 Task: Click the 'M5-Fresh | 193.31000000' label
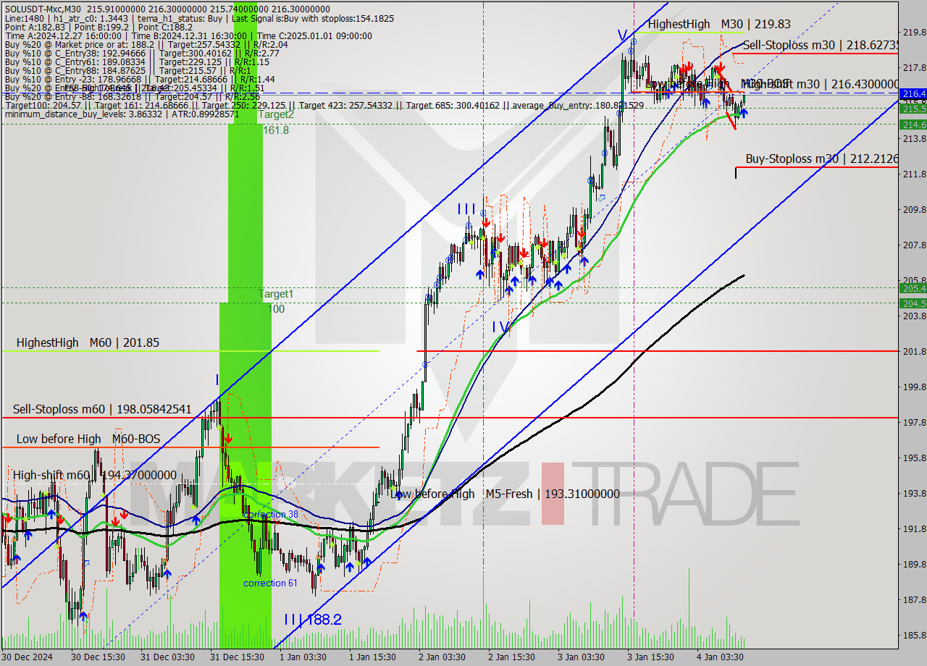coord(553,494)
